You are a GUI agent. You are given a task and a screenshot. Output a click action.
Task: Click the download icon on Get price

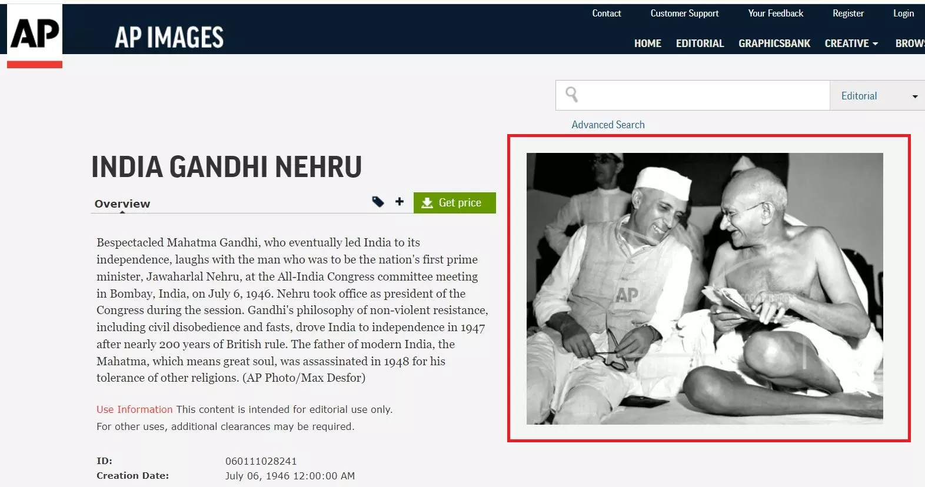pos(427,203)
